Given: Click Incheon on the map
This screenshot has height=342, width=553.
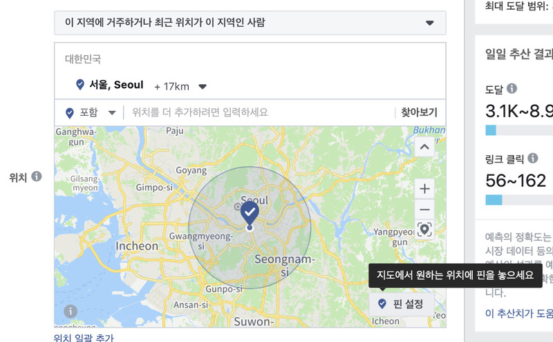Looking at the screenshot, I should pyautogui.click(x=137, y=246).
